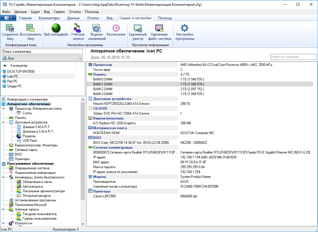Image resolution: width=318 pixels, height=232 pixels.
Task: Select the Sergey PC computer icon
Action: (4, 86)
